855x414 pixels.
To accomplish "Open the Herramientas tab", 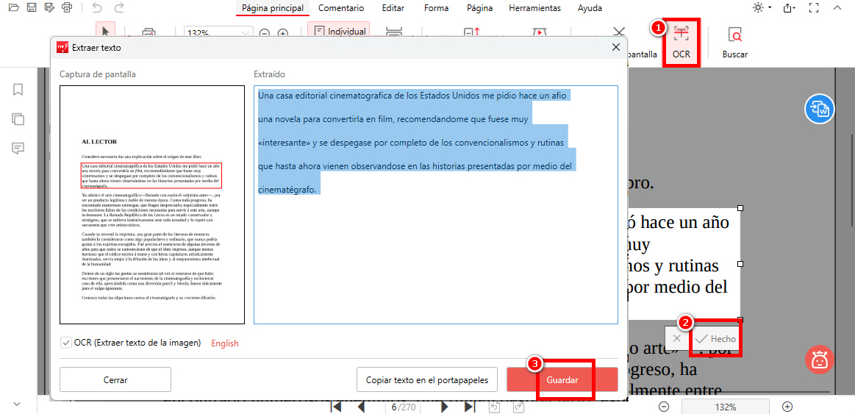I will tap(534, 8).
